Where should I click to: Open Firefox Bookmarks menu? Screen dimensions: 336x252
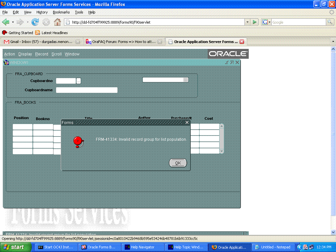click(61, 12)
